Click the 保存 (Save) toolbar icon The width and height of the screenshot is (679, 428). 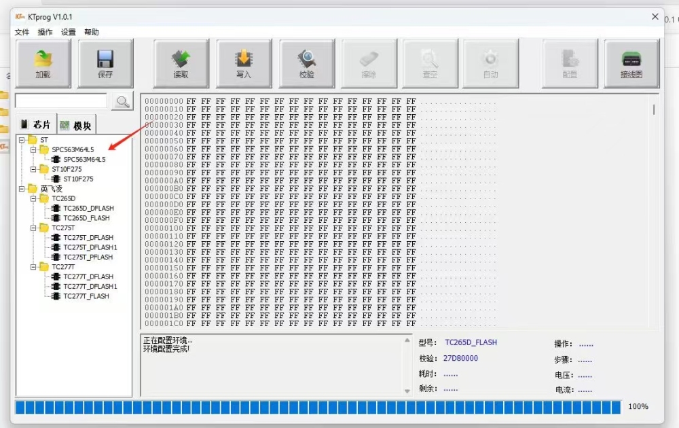coord(105,63)
